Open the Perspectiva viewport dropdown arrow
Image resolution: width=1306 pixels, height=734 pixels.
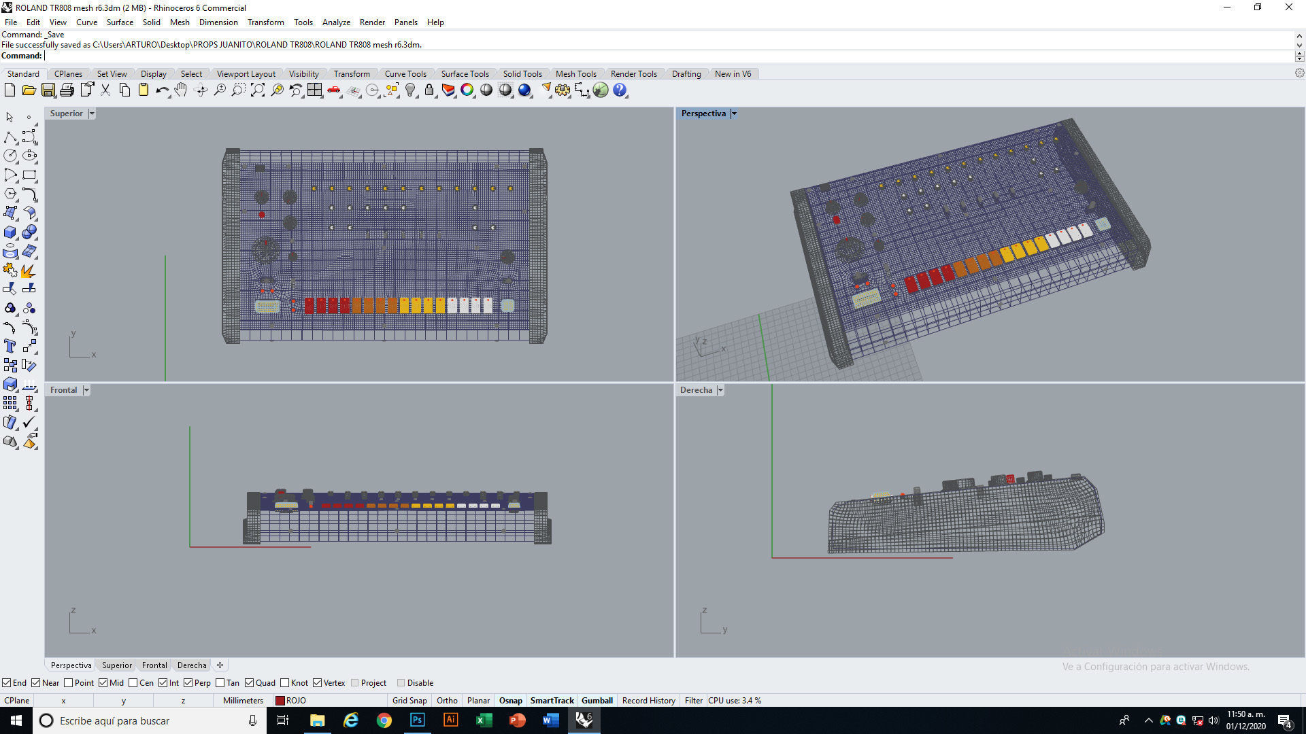734,113
